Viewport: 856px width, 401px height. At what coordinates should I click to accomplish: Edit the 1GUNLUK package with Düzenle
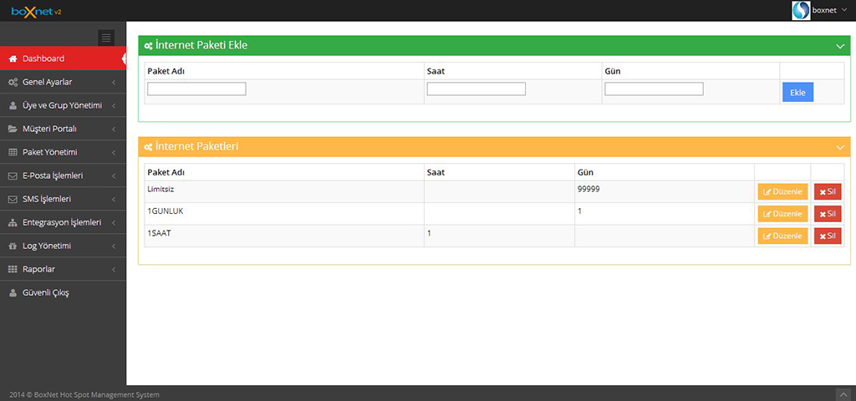tap(782, 214)
